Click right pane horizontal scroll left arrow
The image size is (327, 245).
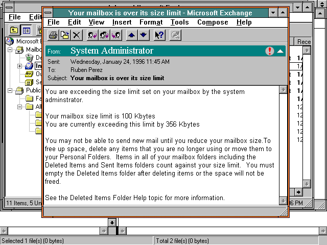(x=122, y=231)
